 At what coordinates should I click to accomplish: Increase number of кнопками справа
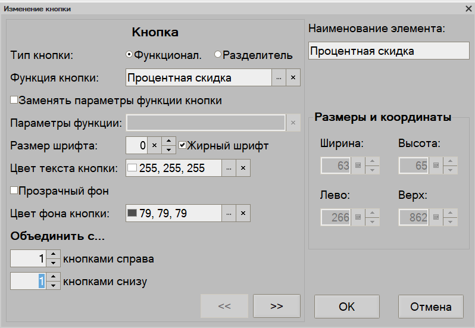[x=54, y=255]
